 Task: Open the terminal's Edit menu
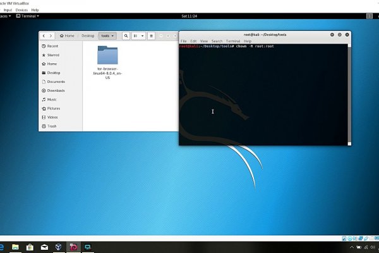(x=193, y=41)
